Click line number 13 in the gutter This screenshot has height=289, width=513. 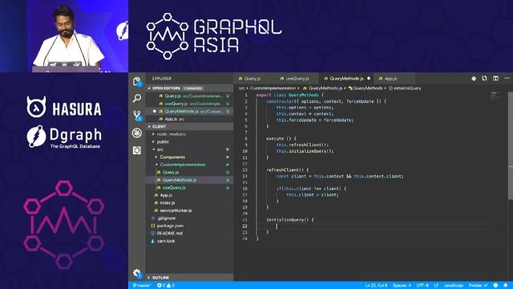(x=244, y=169)
